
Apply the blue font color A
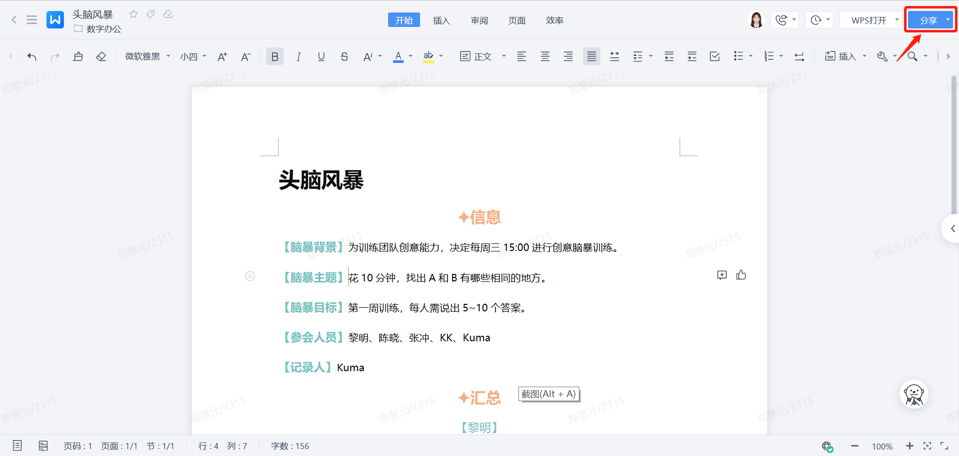398,56
